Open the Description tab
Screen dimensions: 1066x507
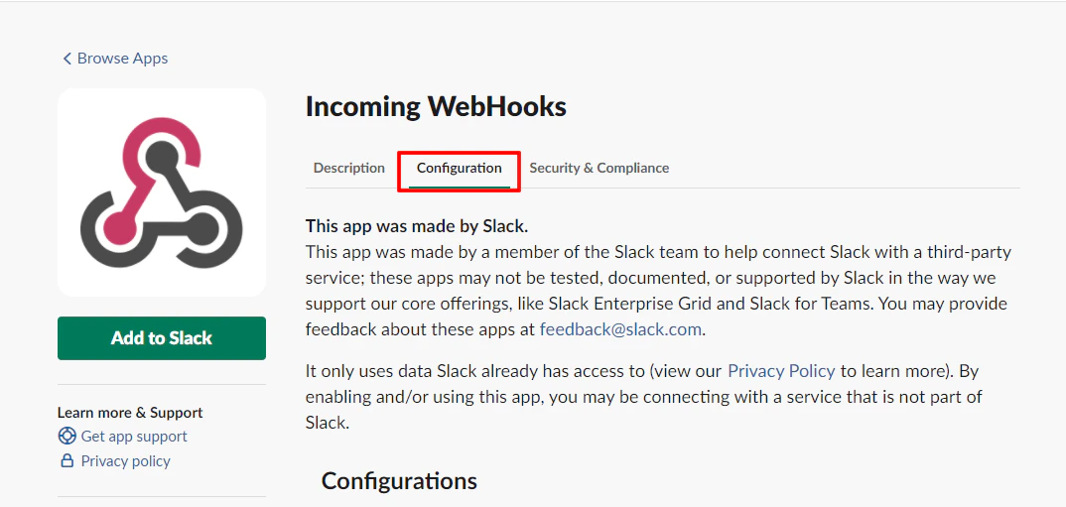click(x=348, y=168)
